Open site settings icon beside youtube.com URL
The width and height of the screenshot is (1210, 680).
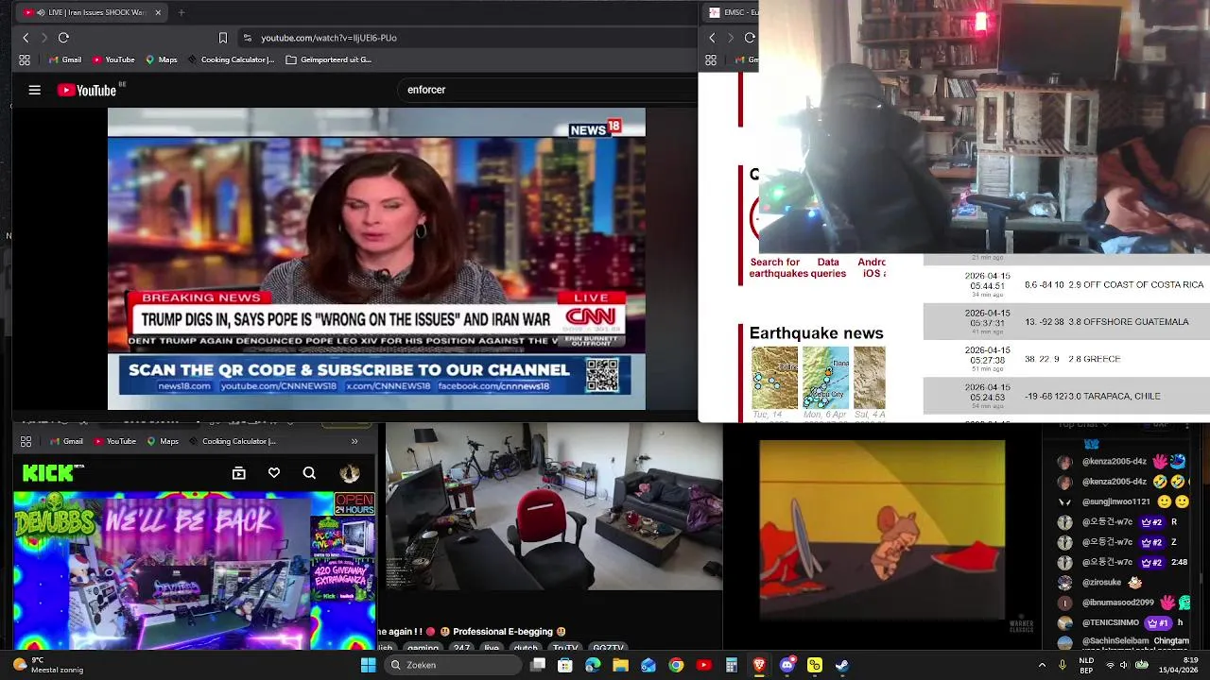pos(248,38)
